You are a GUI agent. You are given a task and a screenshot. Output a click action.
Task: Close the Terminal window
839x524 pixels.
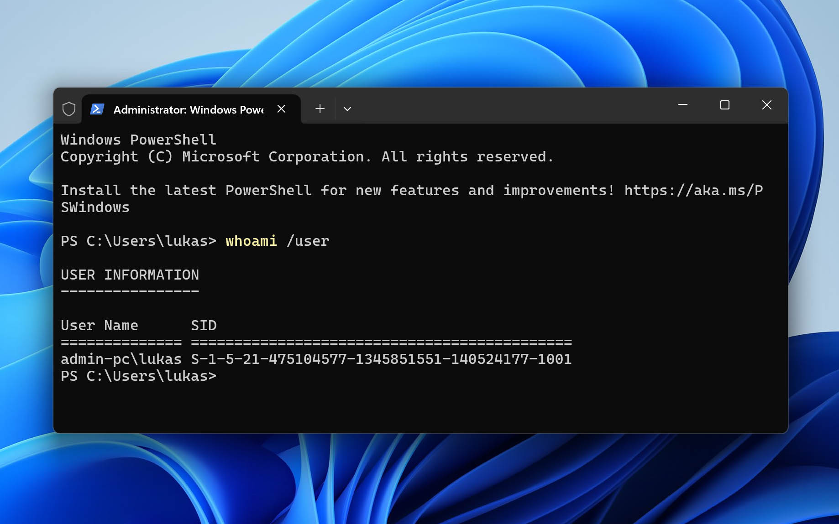(x=767, y=105)
